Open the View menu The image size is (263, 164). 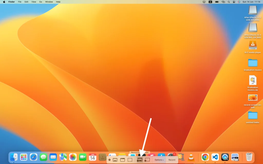click(x=34, y=2)
